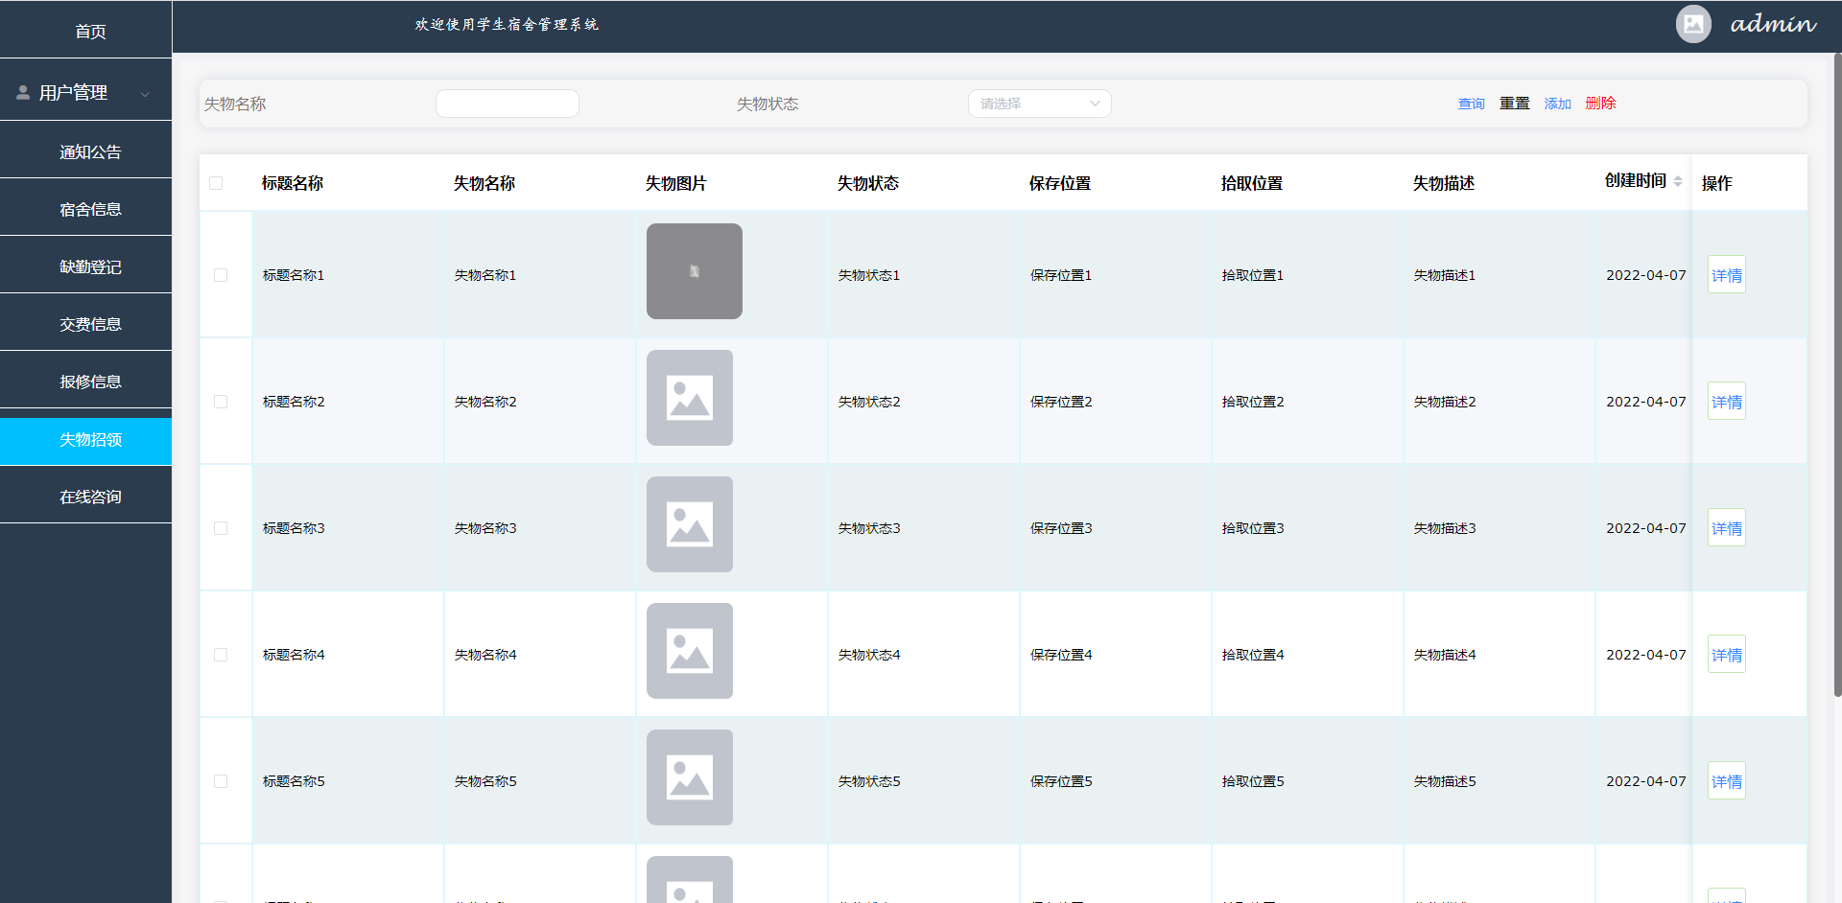This screenshot has width=1842, height=903.
Task: Open the placeholder image in row 标题名称3
Action: point(690,524)
